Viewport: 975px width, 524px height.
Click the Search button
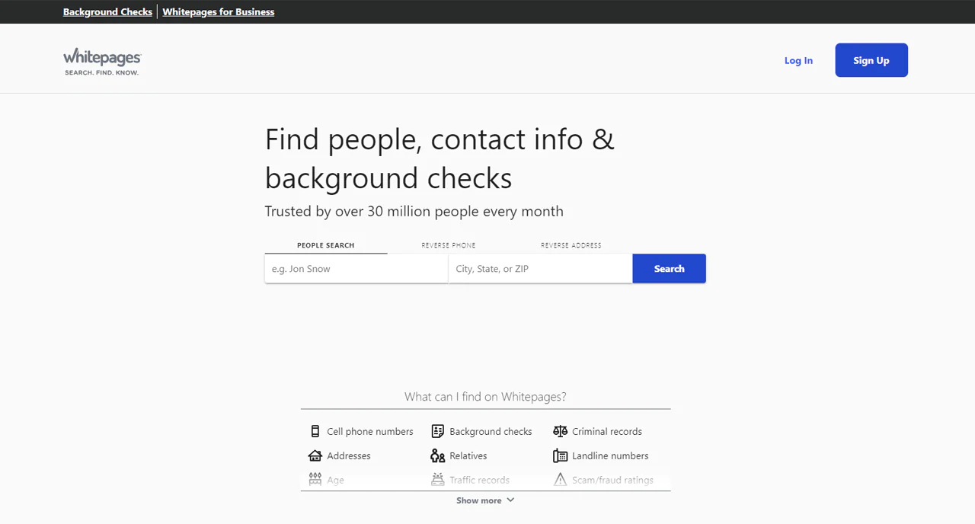(x=669, y=268)
